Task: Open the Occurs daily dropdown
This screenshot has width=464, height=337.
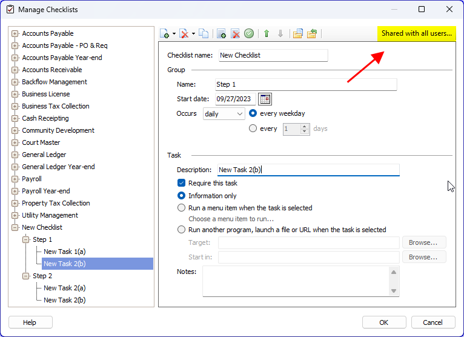Action: click(224, 114)
